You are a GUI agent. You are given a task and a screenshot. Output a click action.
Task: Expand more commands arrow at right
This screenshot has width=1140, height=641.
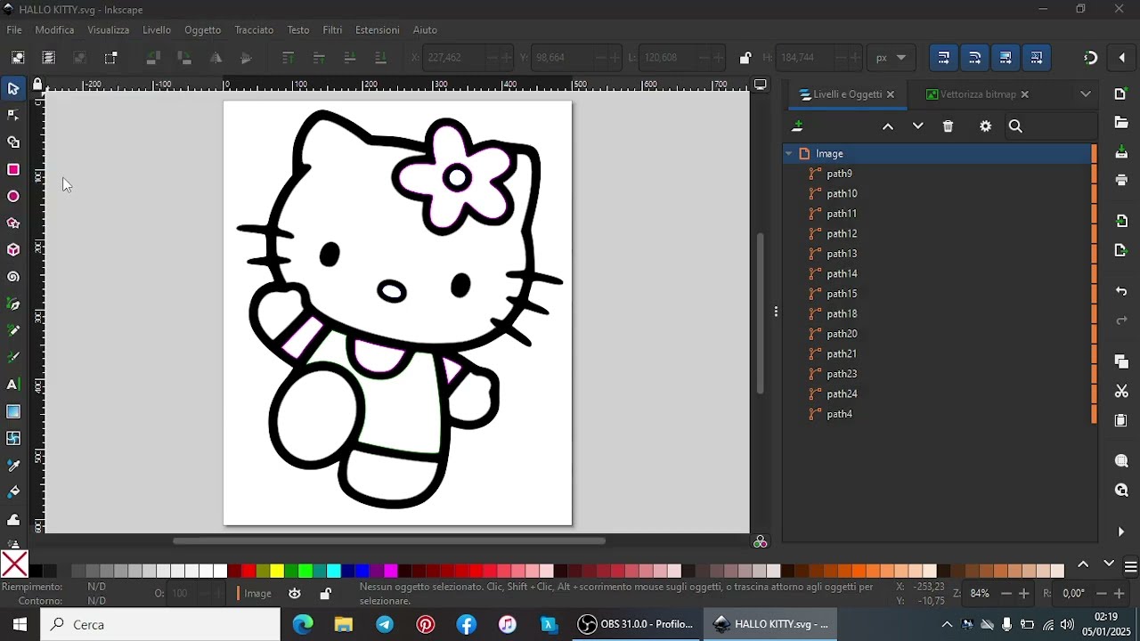(x=1121, y=532)
